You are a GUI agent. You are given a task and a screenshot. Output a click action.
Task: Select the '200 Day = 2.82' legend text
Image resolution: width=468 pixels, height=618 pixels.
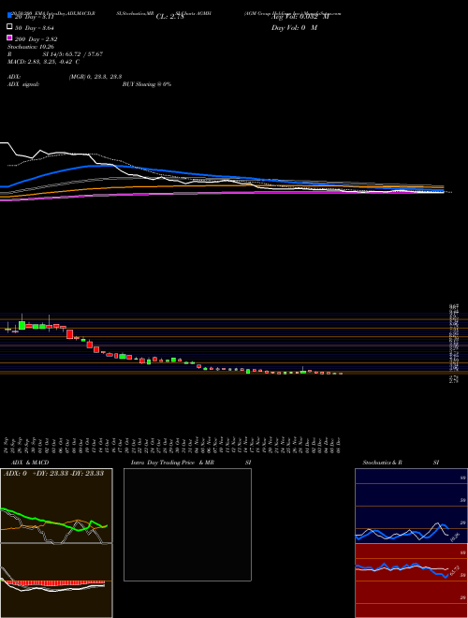[36, 39]
